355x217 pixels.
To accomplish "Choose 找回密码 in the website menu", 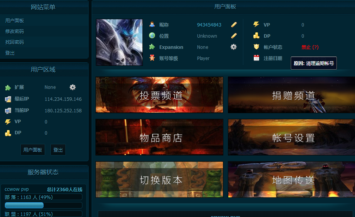I will click(x=15, y=42).
